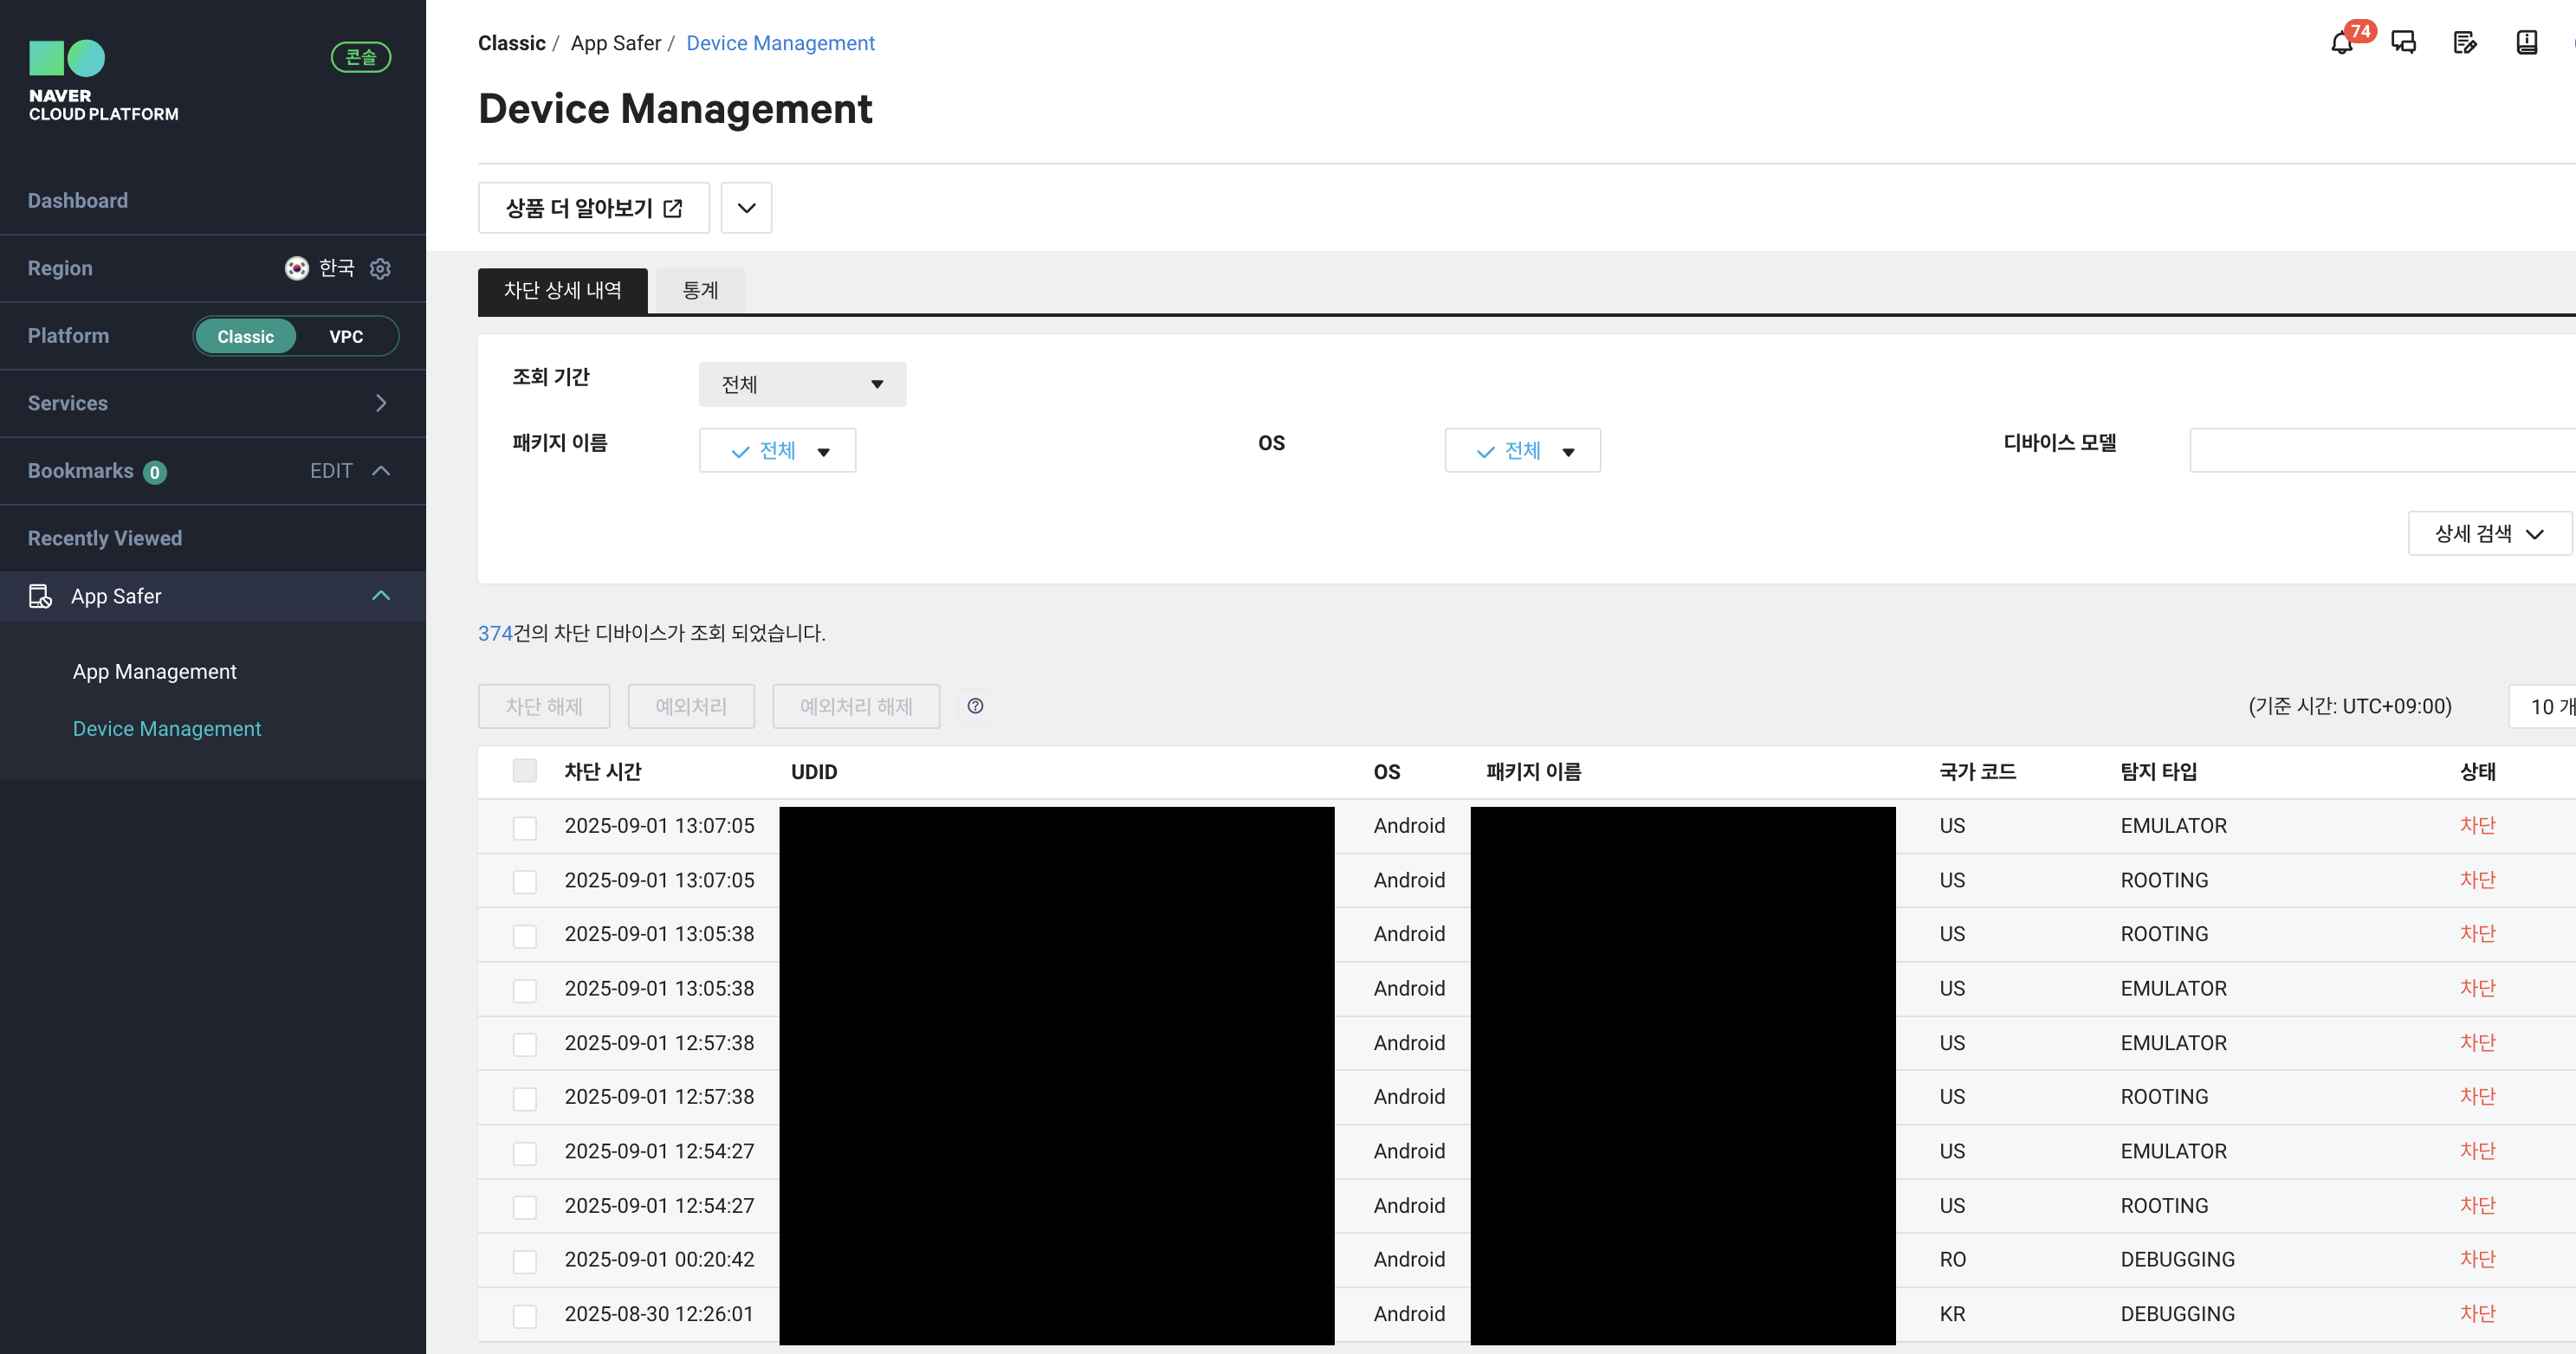This screenshot has width=2576, height=1354.
Task: Open App Management in sidebar
Action: [x=154, y=672]
